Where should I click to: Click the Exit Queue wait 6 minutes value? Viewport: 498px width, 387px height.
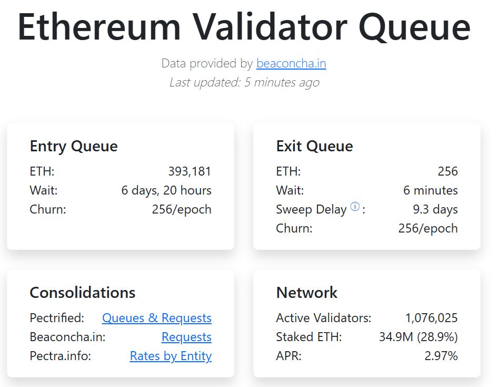click(431, 190)
